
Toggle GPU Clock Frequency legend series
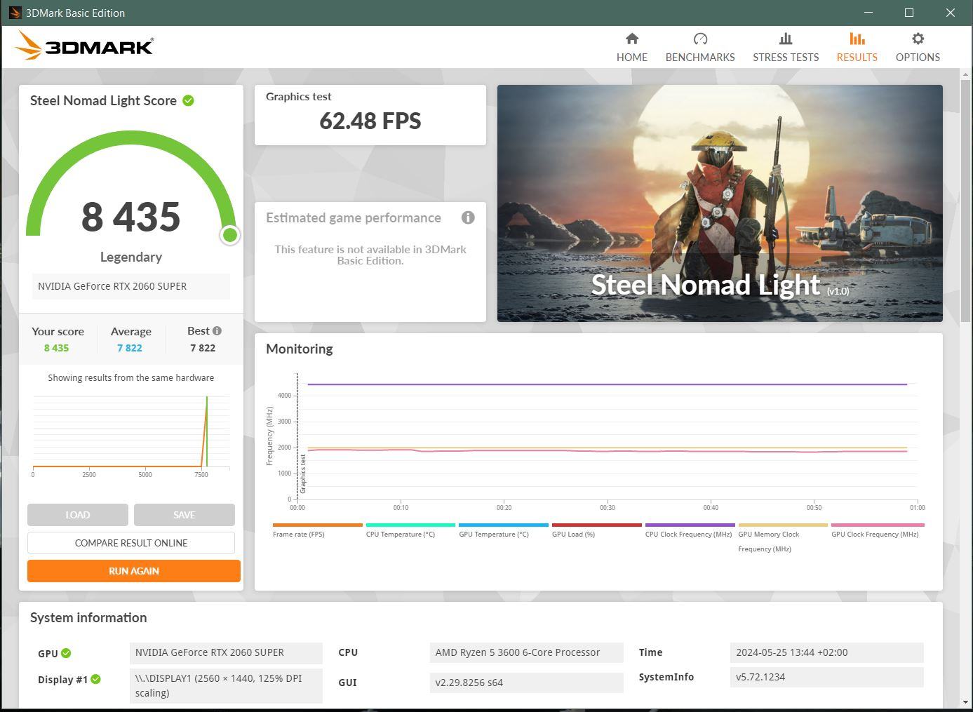[877, 530]
